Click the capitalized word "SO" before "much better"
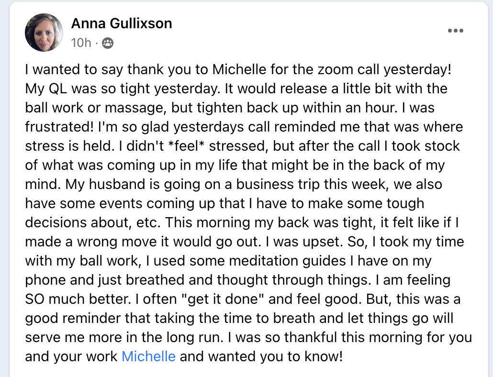The image size is (493, 377). [x=35, y=299]
